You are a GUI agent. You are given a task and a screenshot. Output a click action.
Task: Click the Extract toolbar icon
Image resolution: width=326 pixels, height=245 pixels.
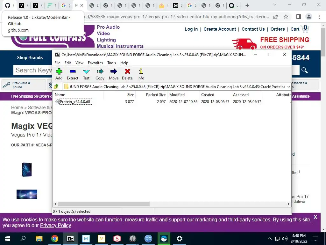(72, 74)
